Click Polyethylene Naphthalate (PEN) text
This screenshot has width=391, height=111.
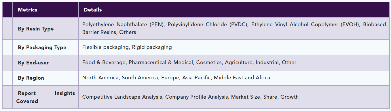point(123,24)
